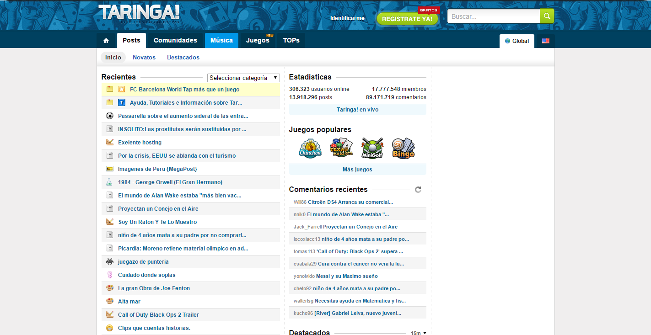This screenshot has width=651, height=335.
Task: Go to the TOPs tab
Action: click(291, 40)
